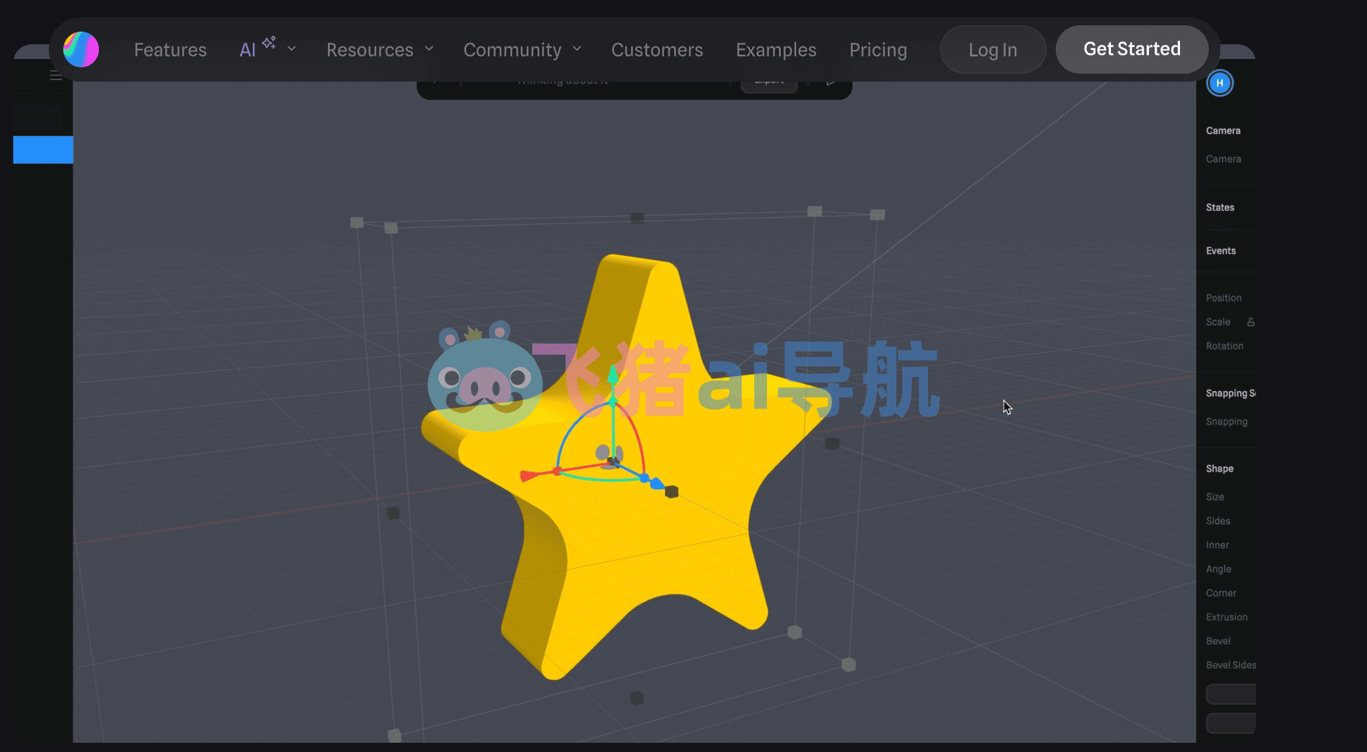Click the Position property label
The image size is (1367, 752).
point(1224,298)
